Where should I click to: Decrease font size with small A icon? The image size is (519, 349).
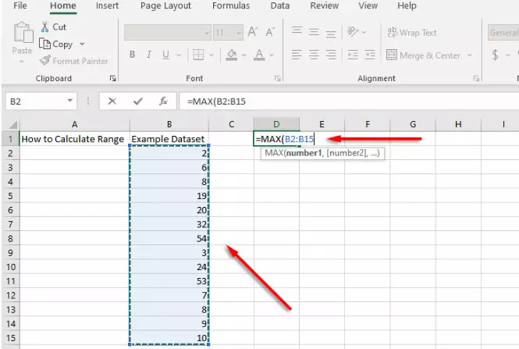tap(270, 32)
